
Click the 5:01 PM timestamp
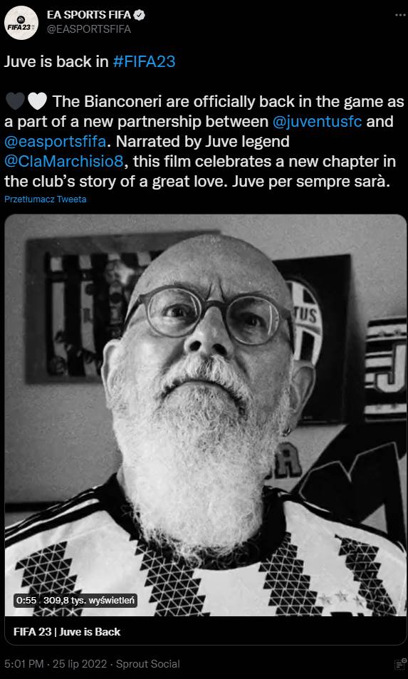pos(23,664)
